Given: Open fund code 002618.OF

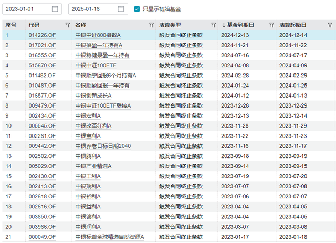Looking at the screenshot, I should click(x=42, y=196).
